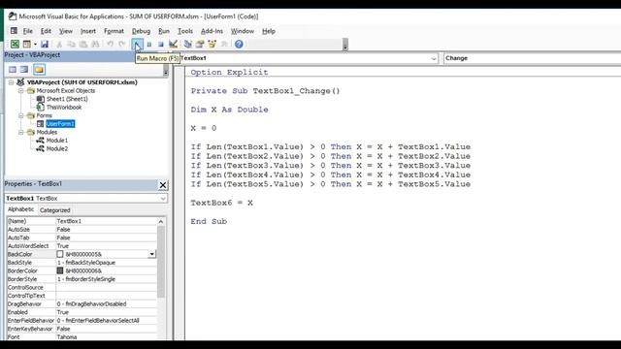Click the 'Dim X As Double' code line
621x349 pixels.
click(229, 110)
